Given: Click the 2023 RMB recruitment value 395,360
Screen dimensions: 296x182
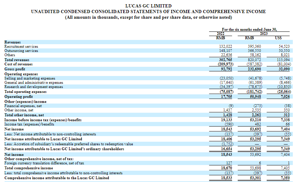Looking at the screenshot, I should tap(254, 46).
